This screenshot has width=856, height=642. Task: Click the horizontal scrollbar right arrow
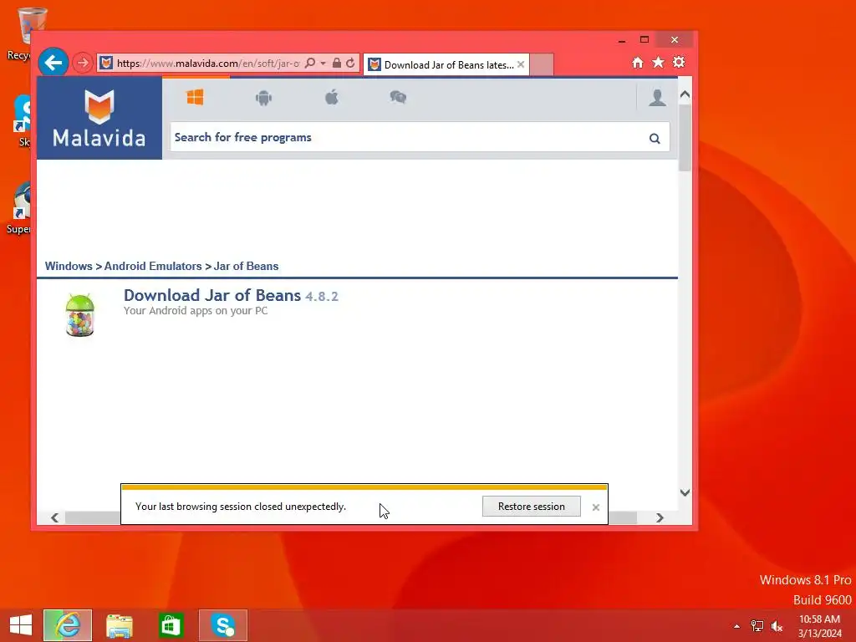(660, 517)
